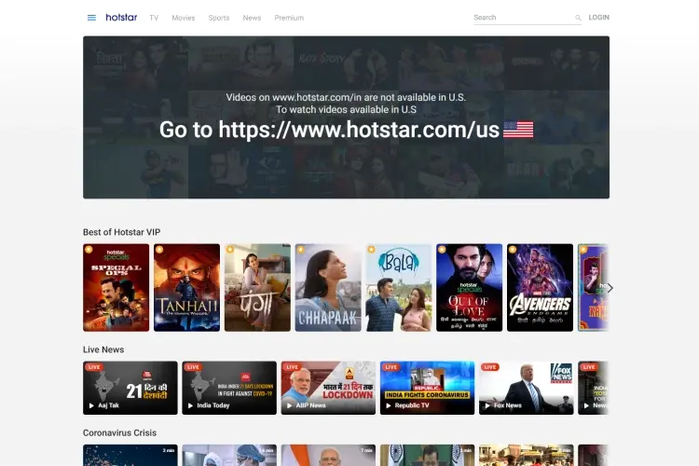
Task: Open the Panga movie poster
Action: [x=257, y=288]
